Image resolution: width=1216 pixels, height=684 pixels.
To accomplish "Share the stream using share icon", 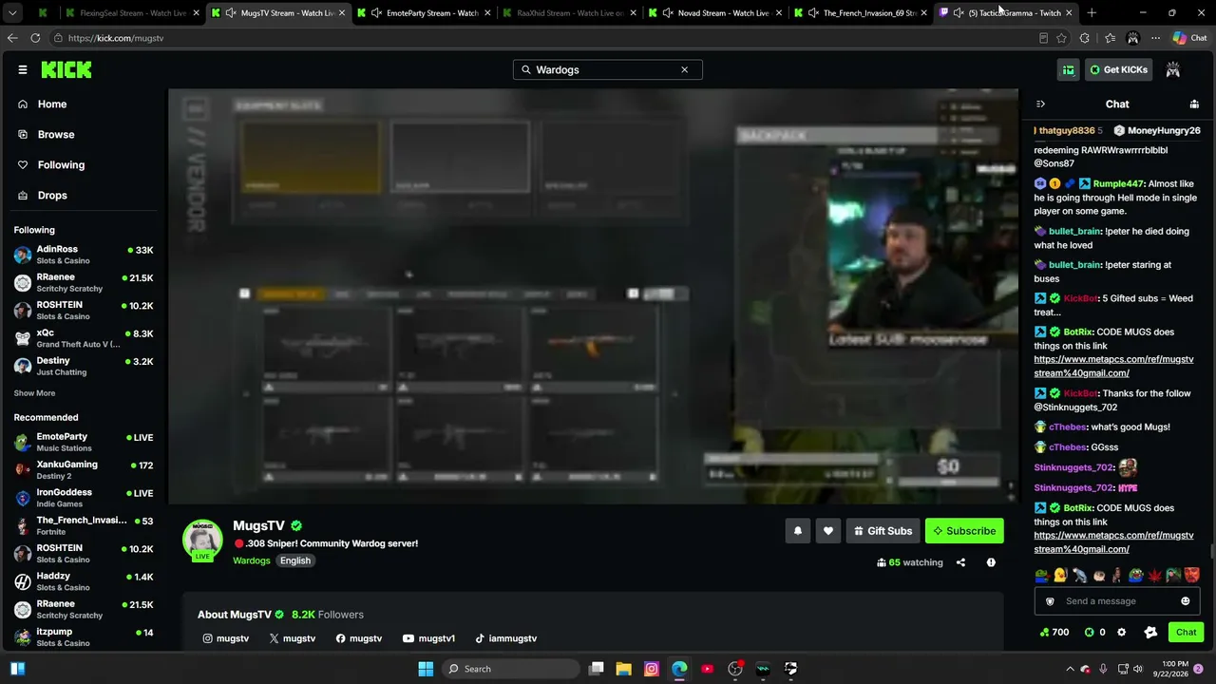I will [960, 562].
